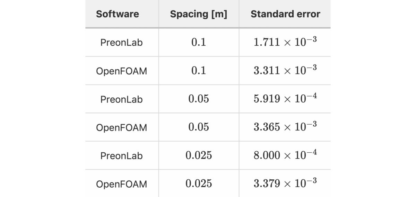Click the 1.711 × 10⁻³ standard error value
Image resolution: width=416 pixels, height=197 pixels.
(285, 42)
